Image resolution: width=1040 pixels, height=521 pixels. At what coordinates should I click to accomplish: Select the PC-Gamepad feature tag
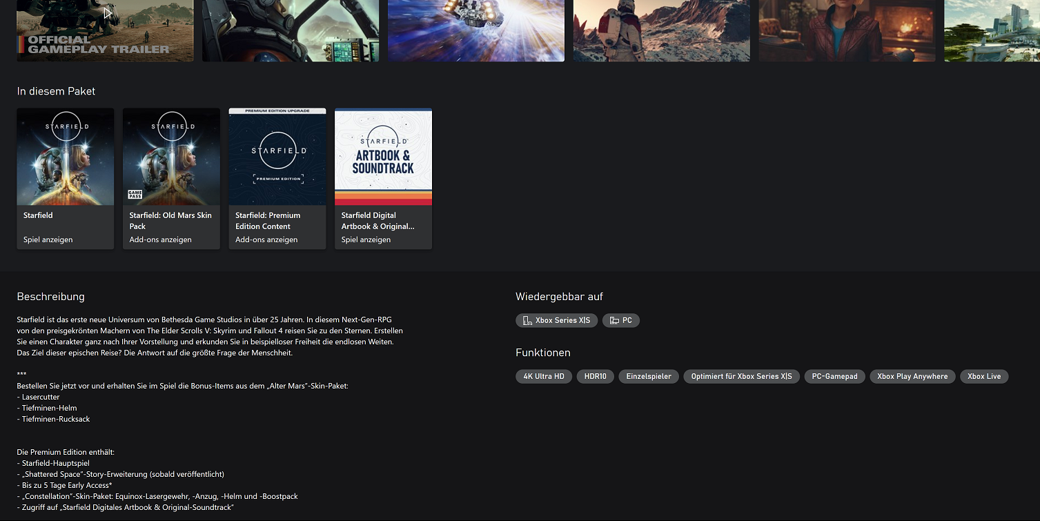(x=835, y=377)
